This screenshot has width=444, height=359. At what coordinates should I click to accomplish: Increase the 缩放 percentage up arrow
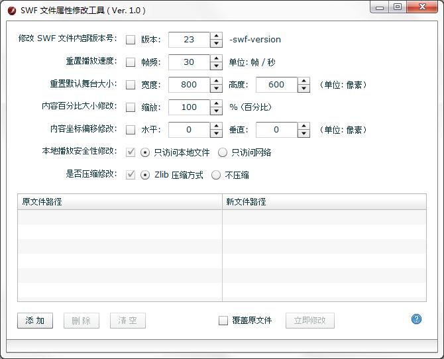coord(216,103)
